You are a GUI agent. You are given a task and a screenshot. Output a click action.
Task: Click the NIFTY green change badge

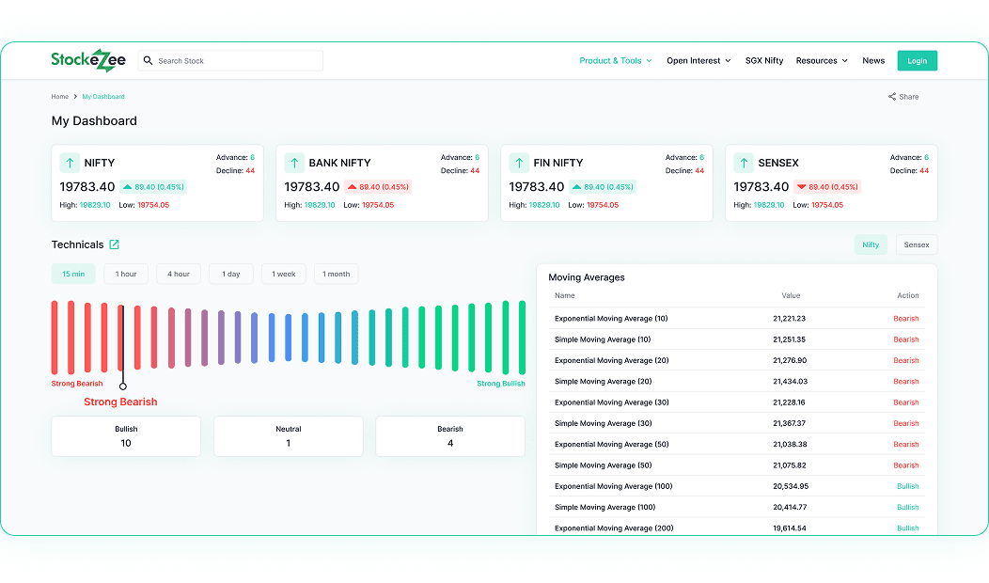[153, 187]
